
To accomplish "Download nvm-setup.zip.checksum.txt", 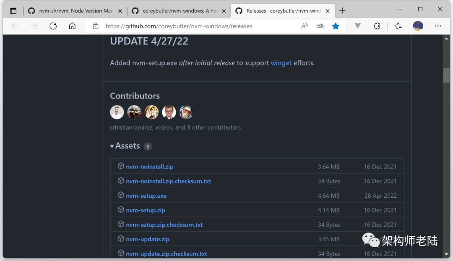I will [164, 225].
